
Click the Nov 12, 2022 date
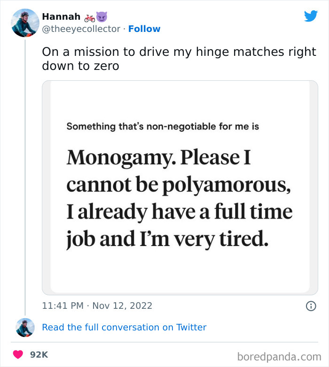click(x=122, y=306)
